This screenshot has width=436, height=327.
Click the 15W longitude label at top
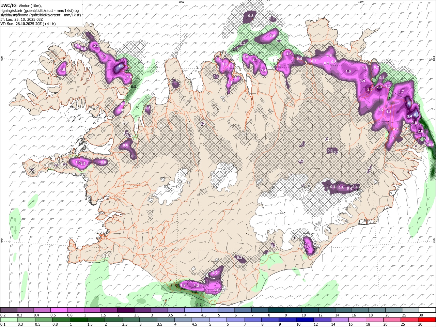coord(361,2)
